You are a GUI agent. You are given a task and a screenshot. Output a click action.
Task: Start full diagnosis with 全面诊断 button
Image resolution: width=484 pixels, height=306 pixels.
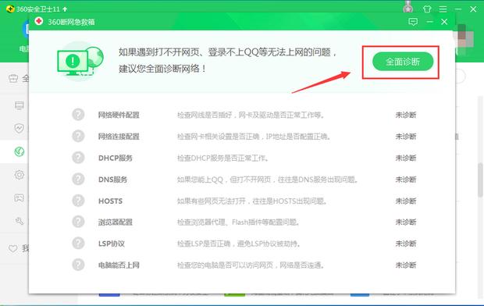pos(403,62)
